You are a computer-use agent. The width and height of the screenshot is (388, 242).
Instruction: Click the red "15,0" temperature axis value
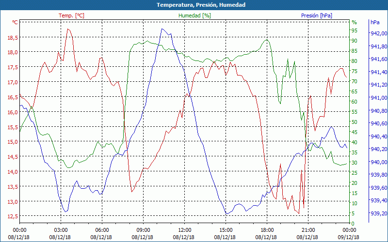(13, 142)
